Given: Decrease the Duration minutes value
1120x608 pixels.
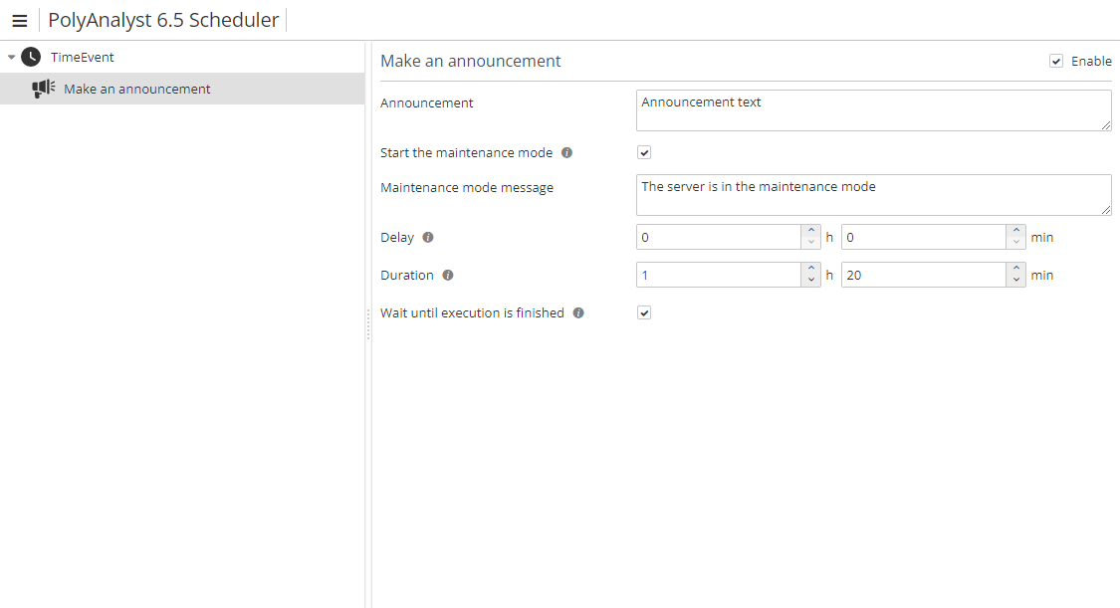Looking at the screenshot, I should [1015, 281].
